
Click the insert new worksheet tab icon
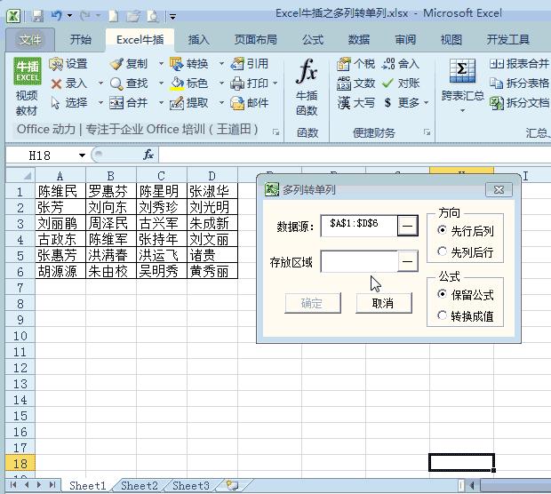232,486
